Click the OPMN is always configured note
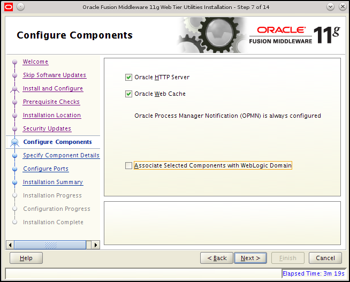The image size is (350, 282). tap(227, 116)
